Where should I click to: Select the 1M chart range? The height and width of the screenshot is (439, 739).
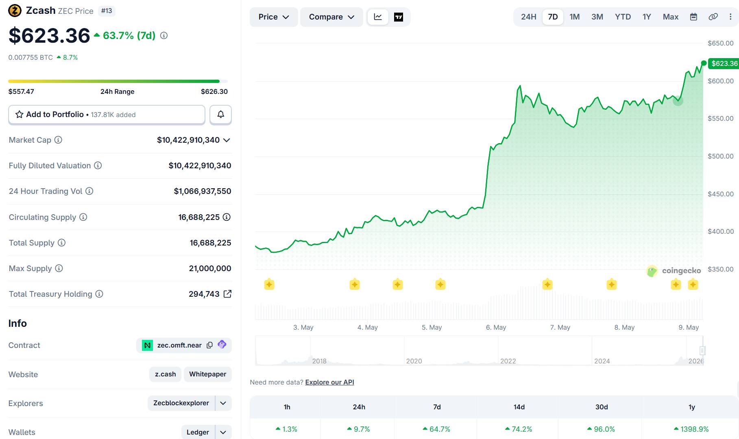575,17
